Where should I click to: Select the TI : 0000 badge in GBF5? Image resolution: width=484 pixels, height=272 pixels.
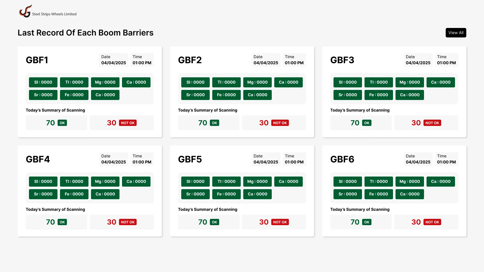(x=226, y=181)
